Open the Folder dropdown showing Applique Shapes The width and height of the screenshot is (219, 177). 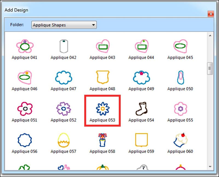pyautogui.click(x=64, y=25)
